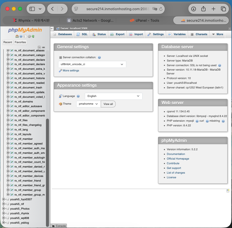The image size is (232, 228).
Task: Open help icon beside SSL is not being used
Action: point(220,65)
